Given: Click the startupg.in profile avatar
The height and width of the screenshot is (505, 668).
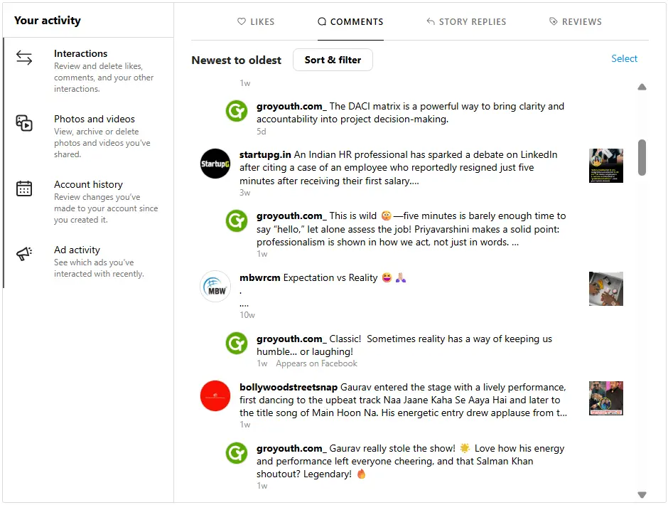Looking at the screenshot, I should (x=215, y=164).
